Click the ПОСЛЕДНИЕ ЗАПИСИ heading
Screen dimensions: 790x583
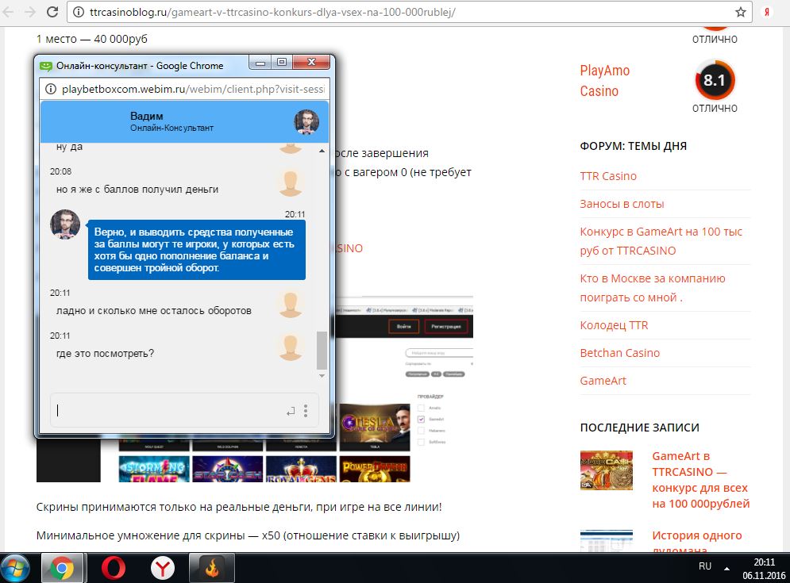(640, 428)
